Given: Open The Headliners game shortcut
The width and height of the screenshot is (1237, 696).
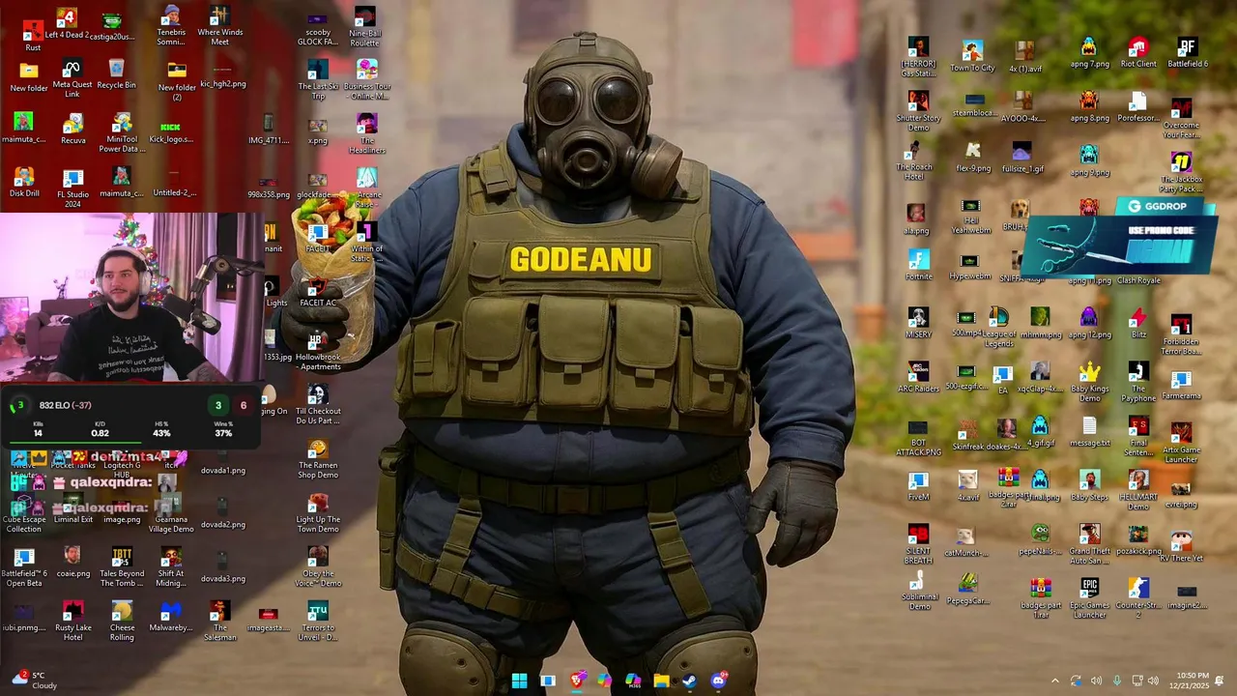Looking at the screenshot, I should click(x=366, y=134).
